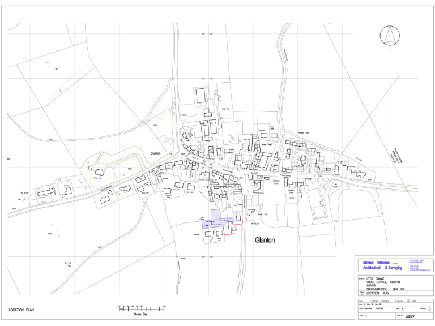Click 'Michael Rathbone' in the title block
Image resolution: width=435 pixels, height=326 pixels.
(x=376, y=263)
